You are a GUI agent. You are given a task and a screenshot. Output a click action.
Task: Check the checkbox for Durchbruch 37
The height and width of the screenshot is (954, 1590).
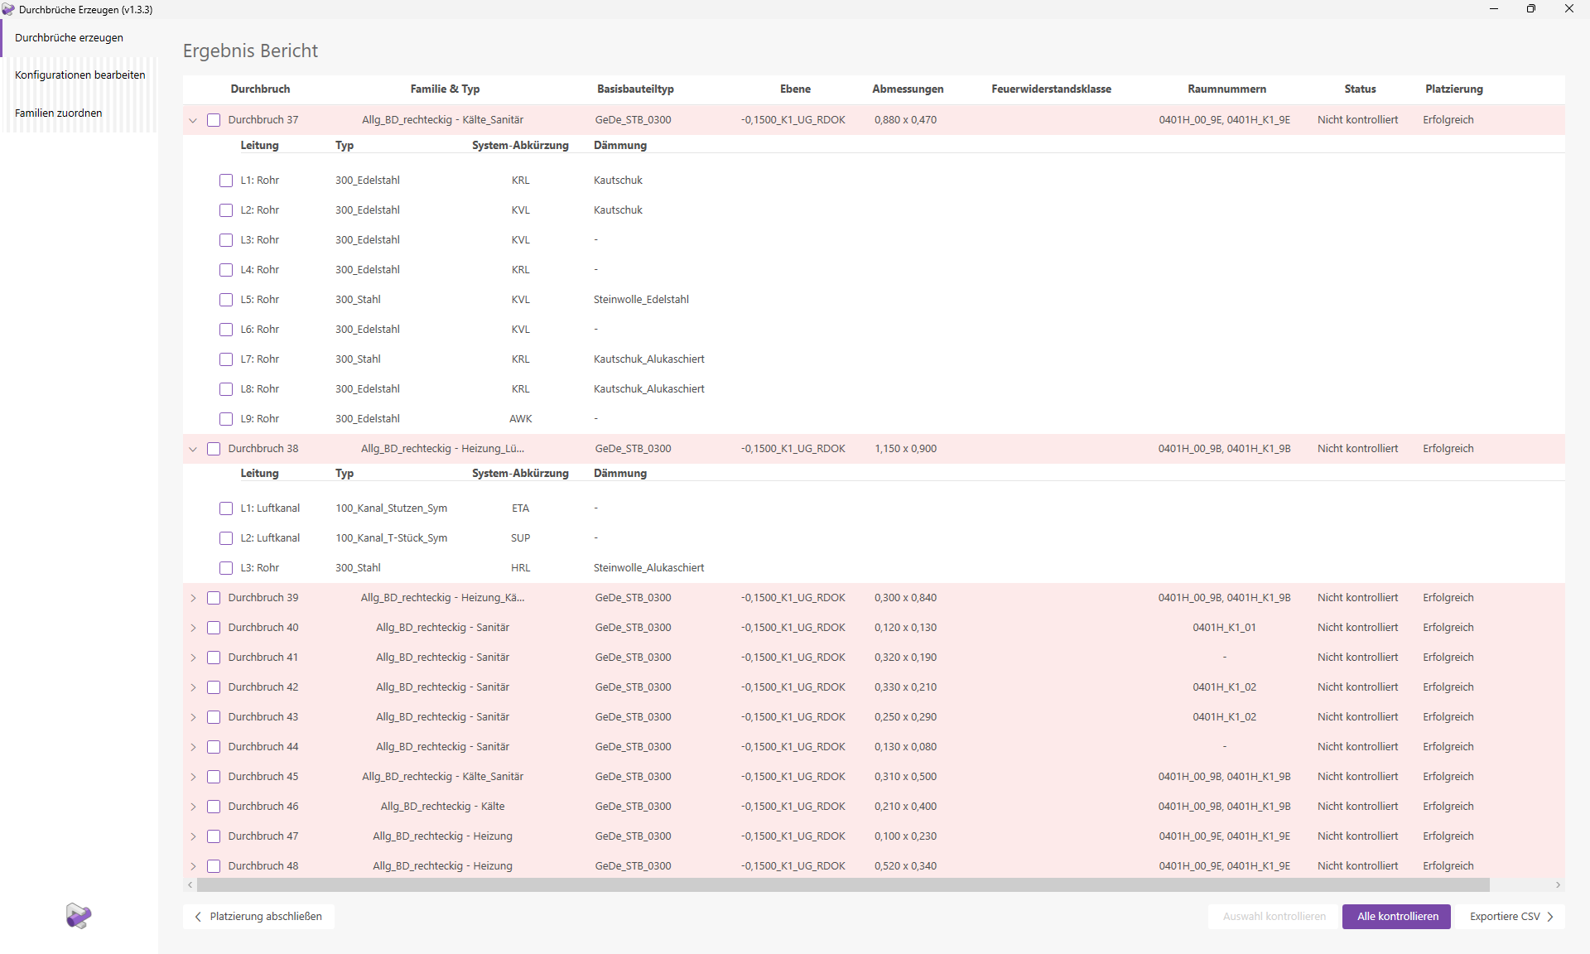(x=214, y=120)
